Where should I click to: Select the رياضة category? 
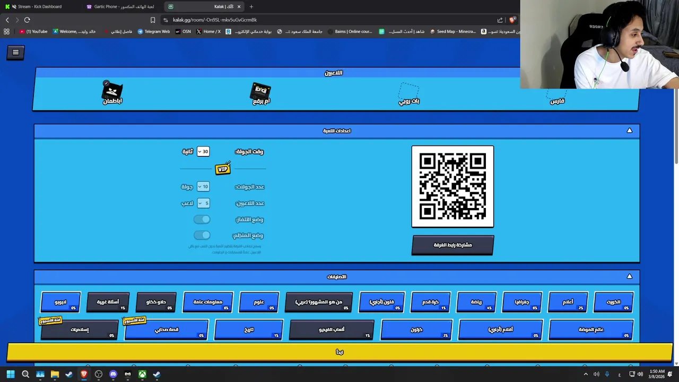click(x=476, y=302)
